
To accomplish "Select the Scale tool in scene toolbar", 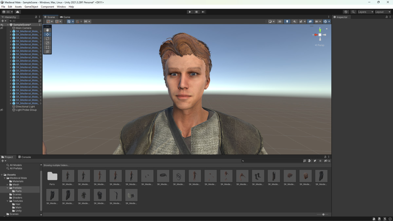I will click(47, 43).
